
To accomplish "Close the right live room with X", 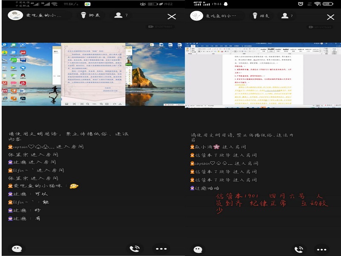I will [x=330, y=17].
